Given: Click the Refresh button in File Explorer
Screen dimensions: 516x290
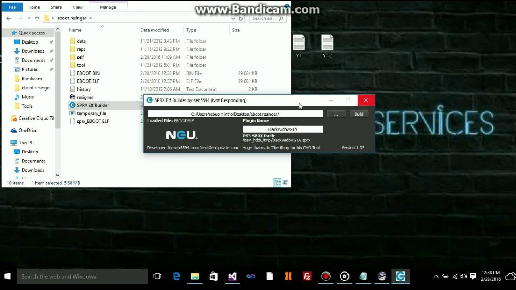Looking at the screenshot, I should click(x=241, y=19).
